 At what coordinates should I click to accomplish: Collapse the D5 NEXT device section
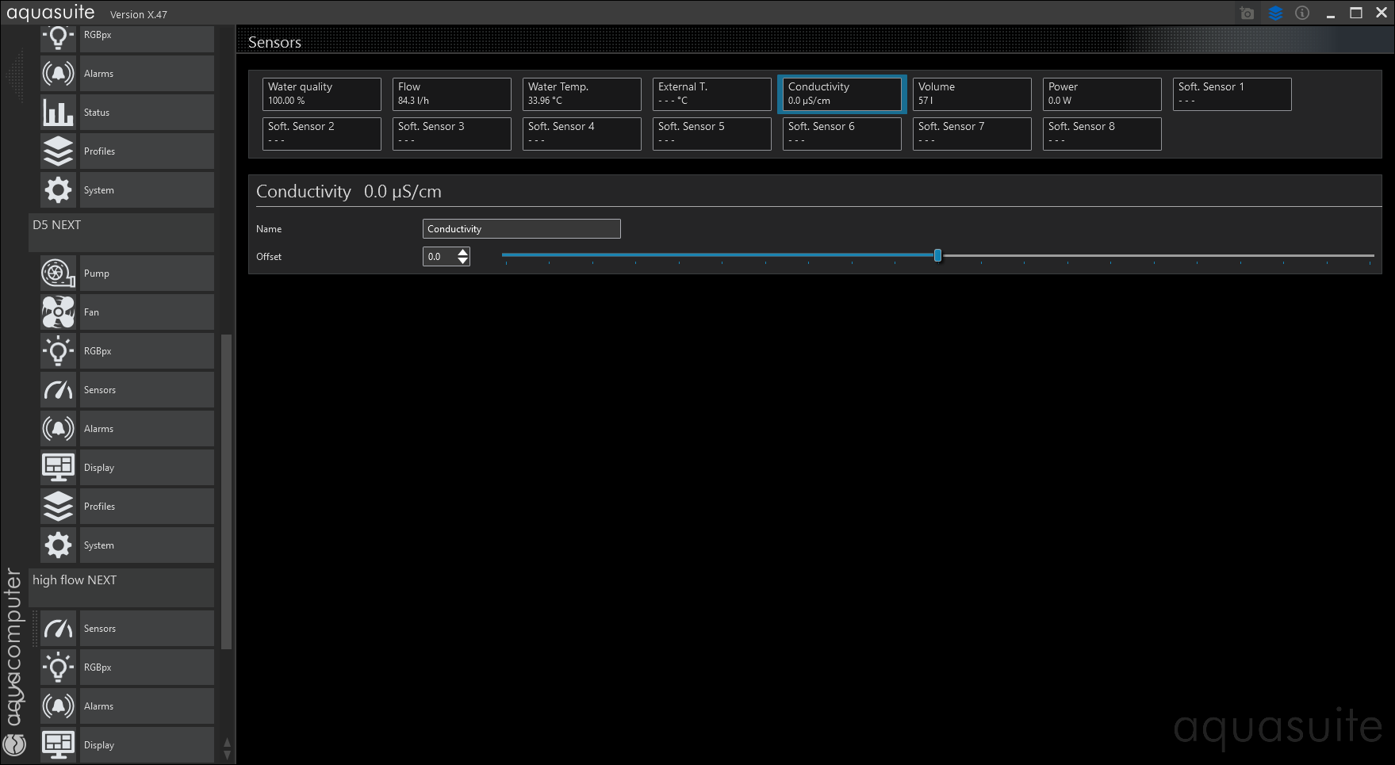pos(121,231)
